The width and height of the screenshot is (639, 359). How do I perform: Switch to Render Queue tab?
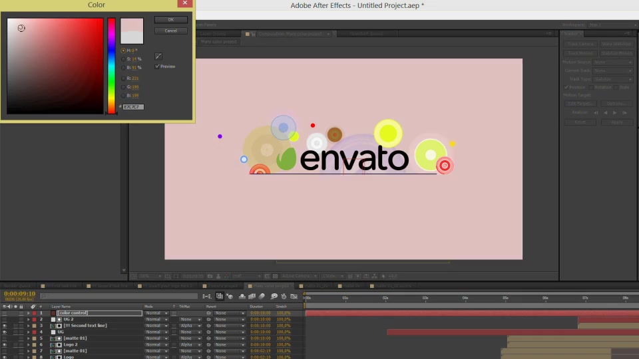pyautogui.click(x=18, y=286)
